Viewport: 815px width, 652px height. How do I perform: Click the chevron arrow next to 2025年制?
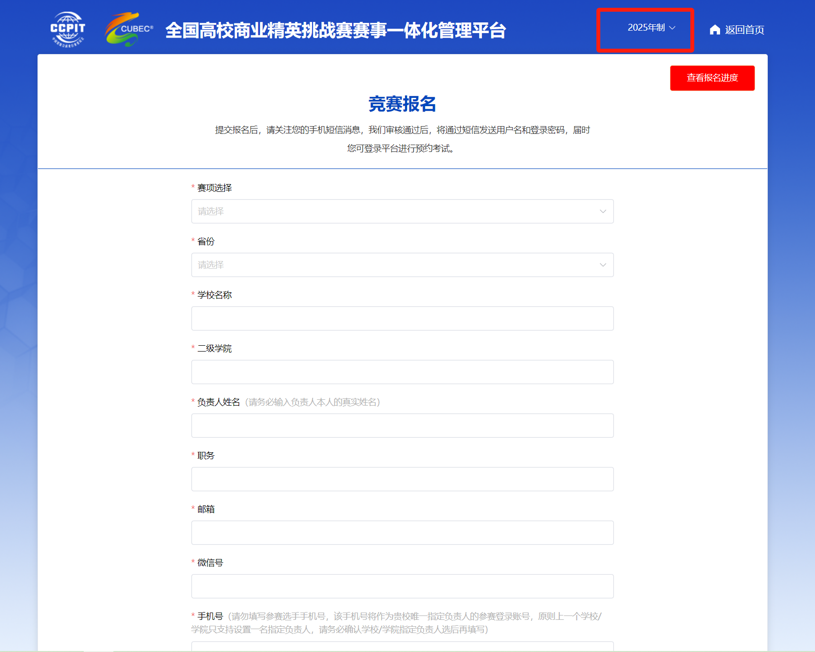[672, 28]
